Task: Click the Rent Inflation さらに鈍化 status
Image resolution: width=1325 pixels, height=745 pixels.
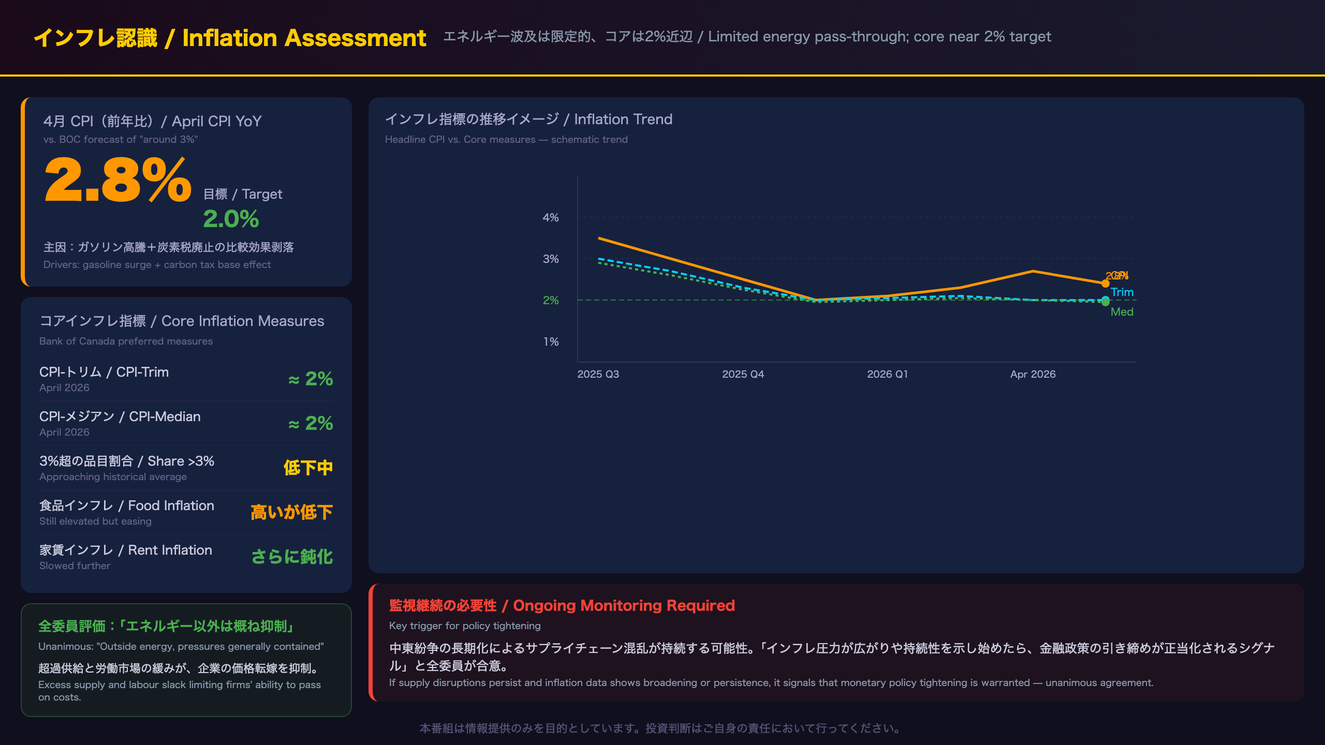Action: coord(292,557)
